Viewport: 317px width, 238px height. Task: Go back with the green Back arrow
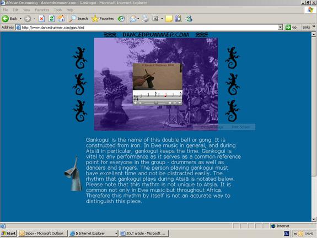(10, 19)
